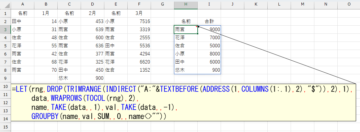
Task: Select cell C9 containing 悠木
Action: tap(69, 78)
